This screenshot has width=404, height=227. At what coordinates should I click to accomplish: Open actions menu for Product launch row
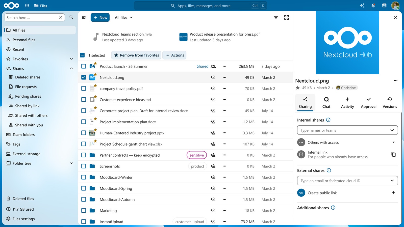click(x=224, y=66)
